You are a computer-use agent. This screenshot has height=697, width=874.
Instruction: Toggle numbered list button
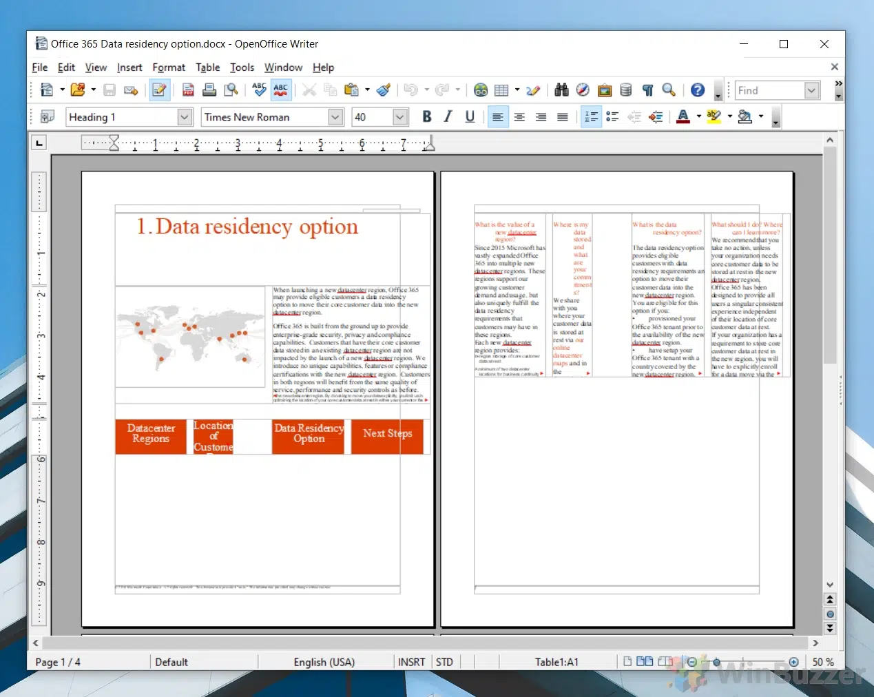[x=591, y=117]
